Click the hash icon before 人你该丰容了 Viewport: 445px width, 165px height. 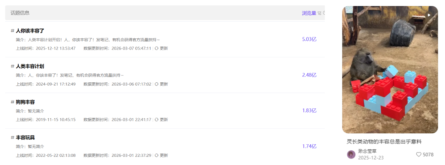(x=13, y=31)
